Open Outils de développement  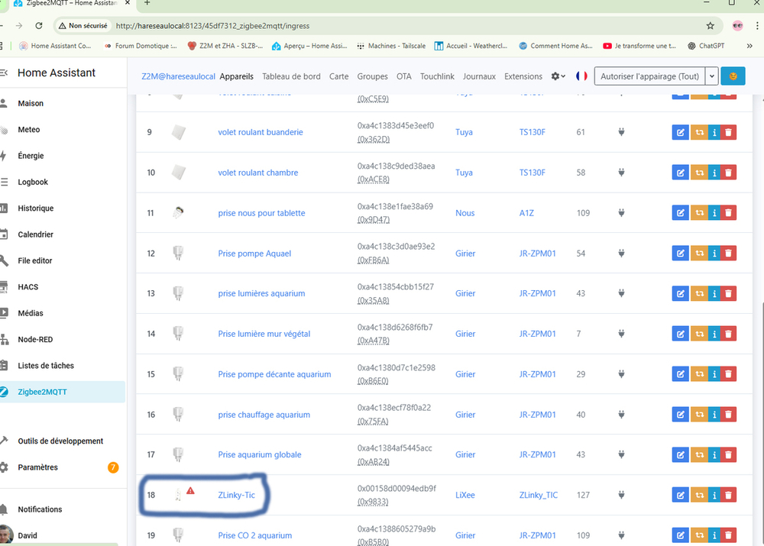coord(60,441)
